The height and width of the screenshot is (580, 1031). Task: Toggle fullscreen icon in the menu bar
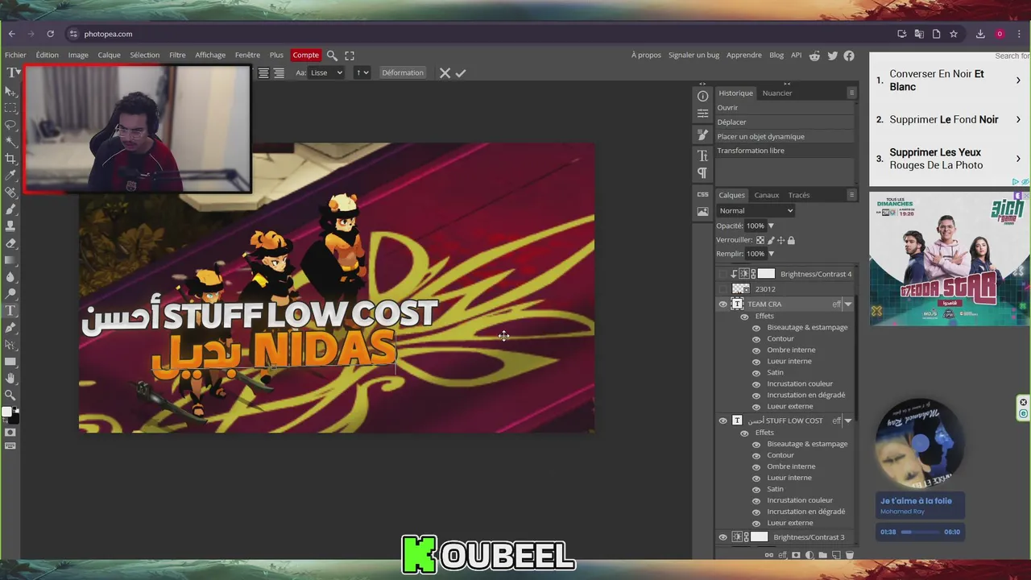[350, 55]
